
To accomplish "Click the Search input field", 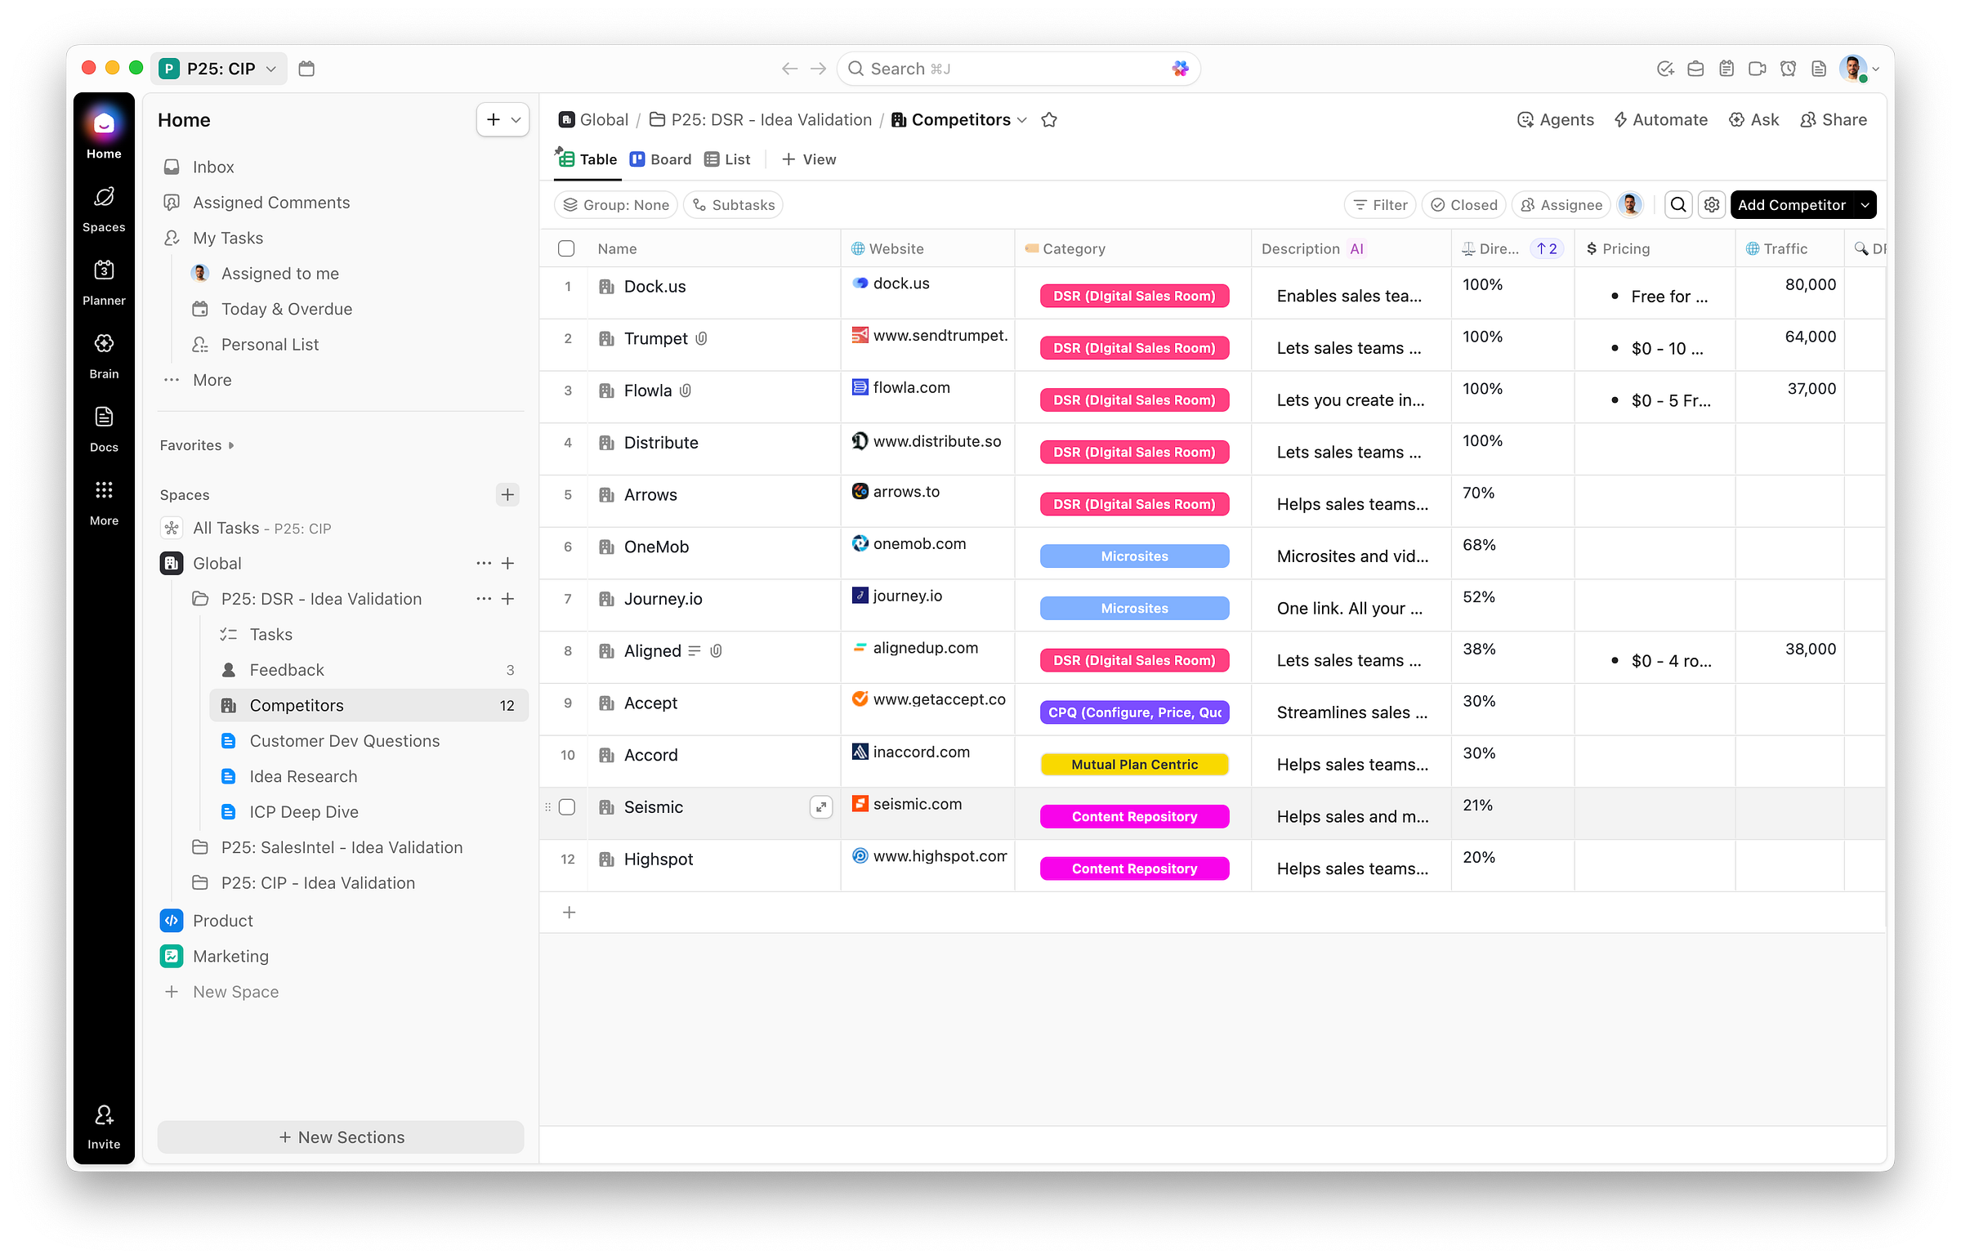I will pos(1014,69).
